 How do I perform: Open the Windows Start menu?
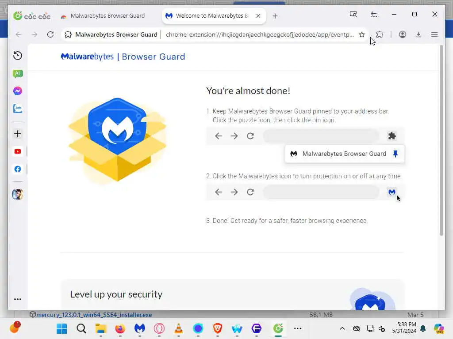[61, 328]
